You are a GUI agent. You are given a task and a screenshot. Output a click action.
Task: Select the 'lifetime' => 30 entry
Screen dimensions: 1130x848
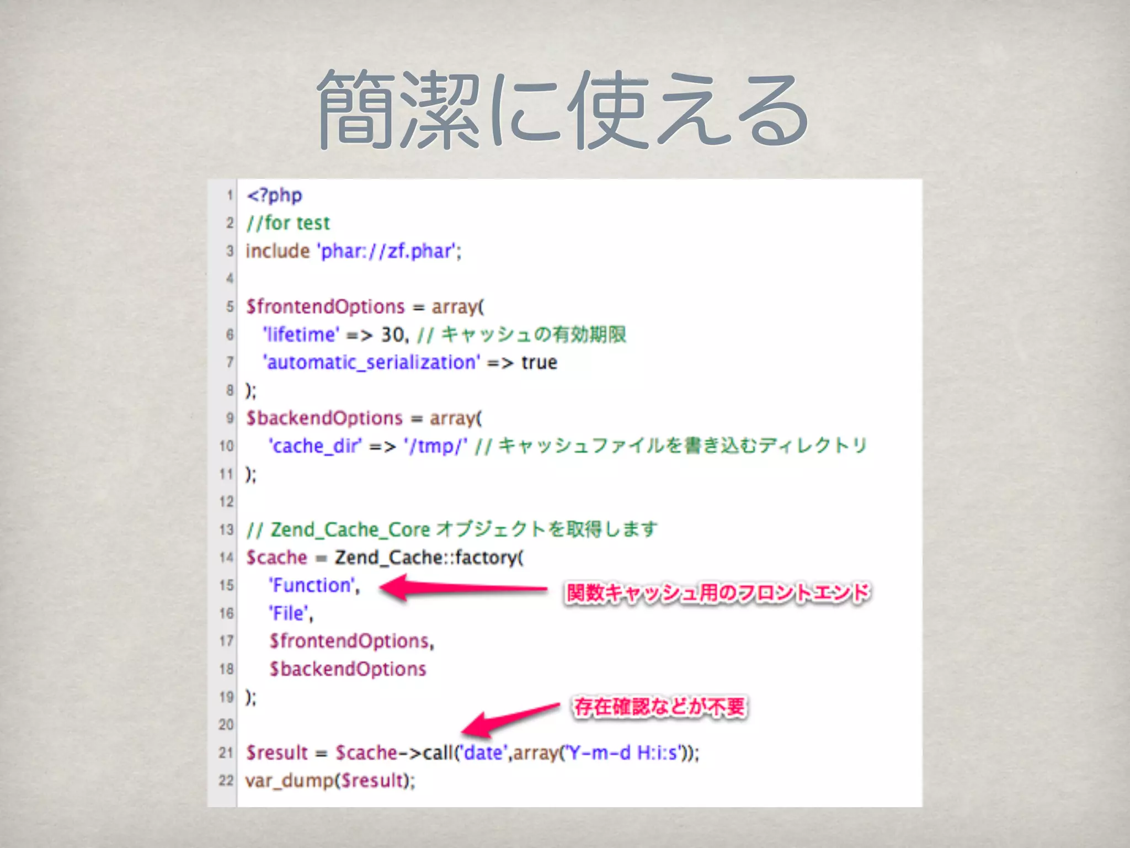point(336,335)
